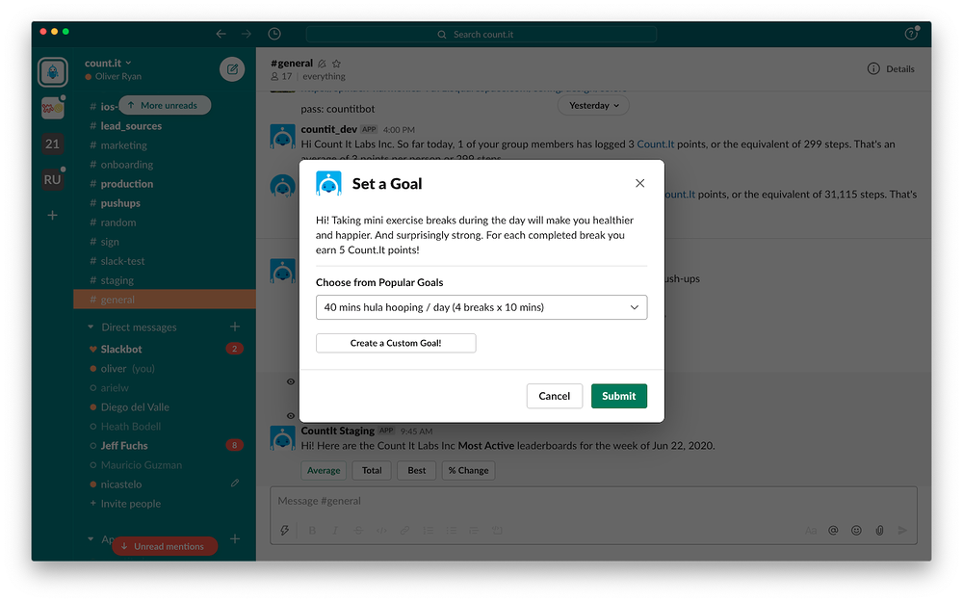Image resolution: width=963 pixels, height=602 pixels.
Task: Focus the Search count.it field
Action: (481, 35)
